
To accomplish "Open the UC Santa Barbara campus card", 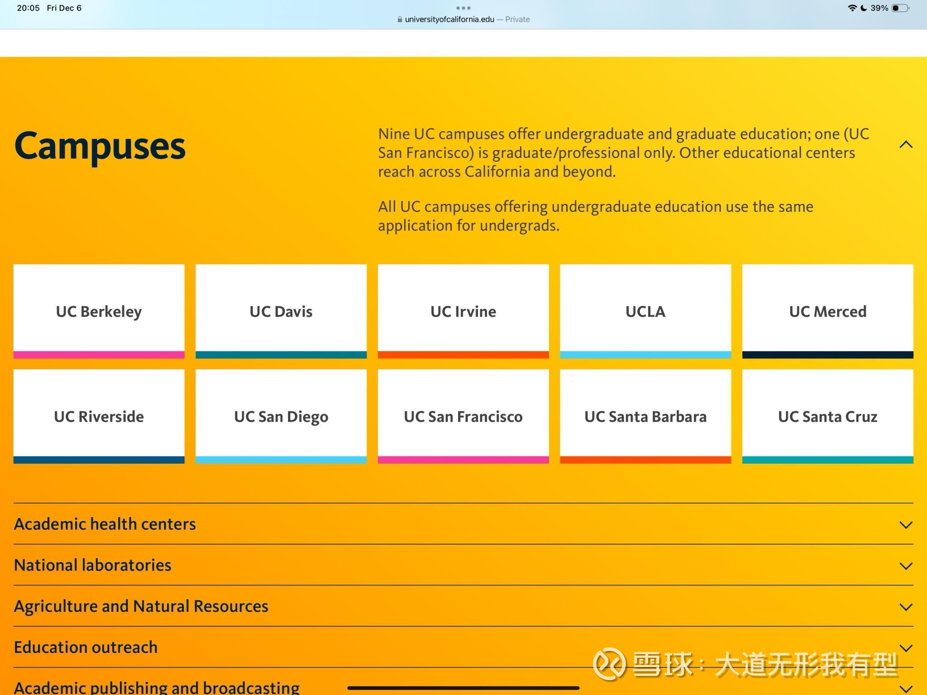I will (x=645, y=416).
